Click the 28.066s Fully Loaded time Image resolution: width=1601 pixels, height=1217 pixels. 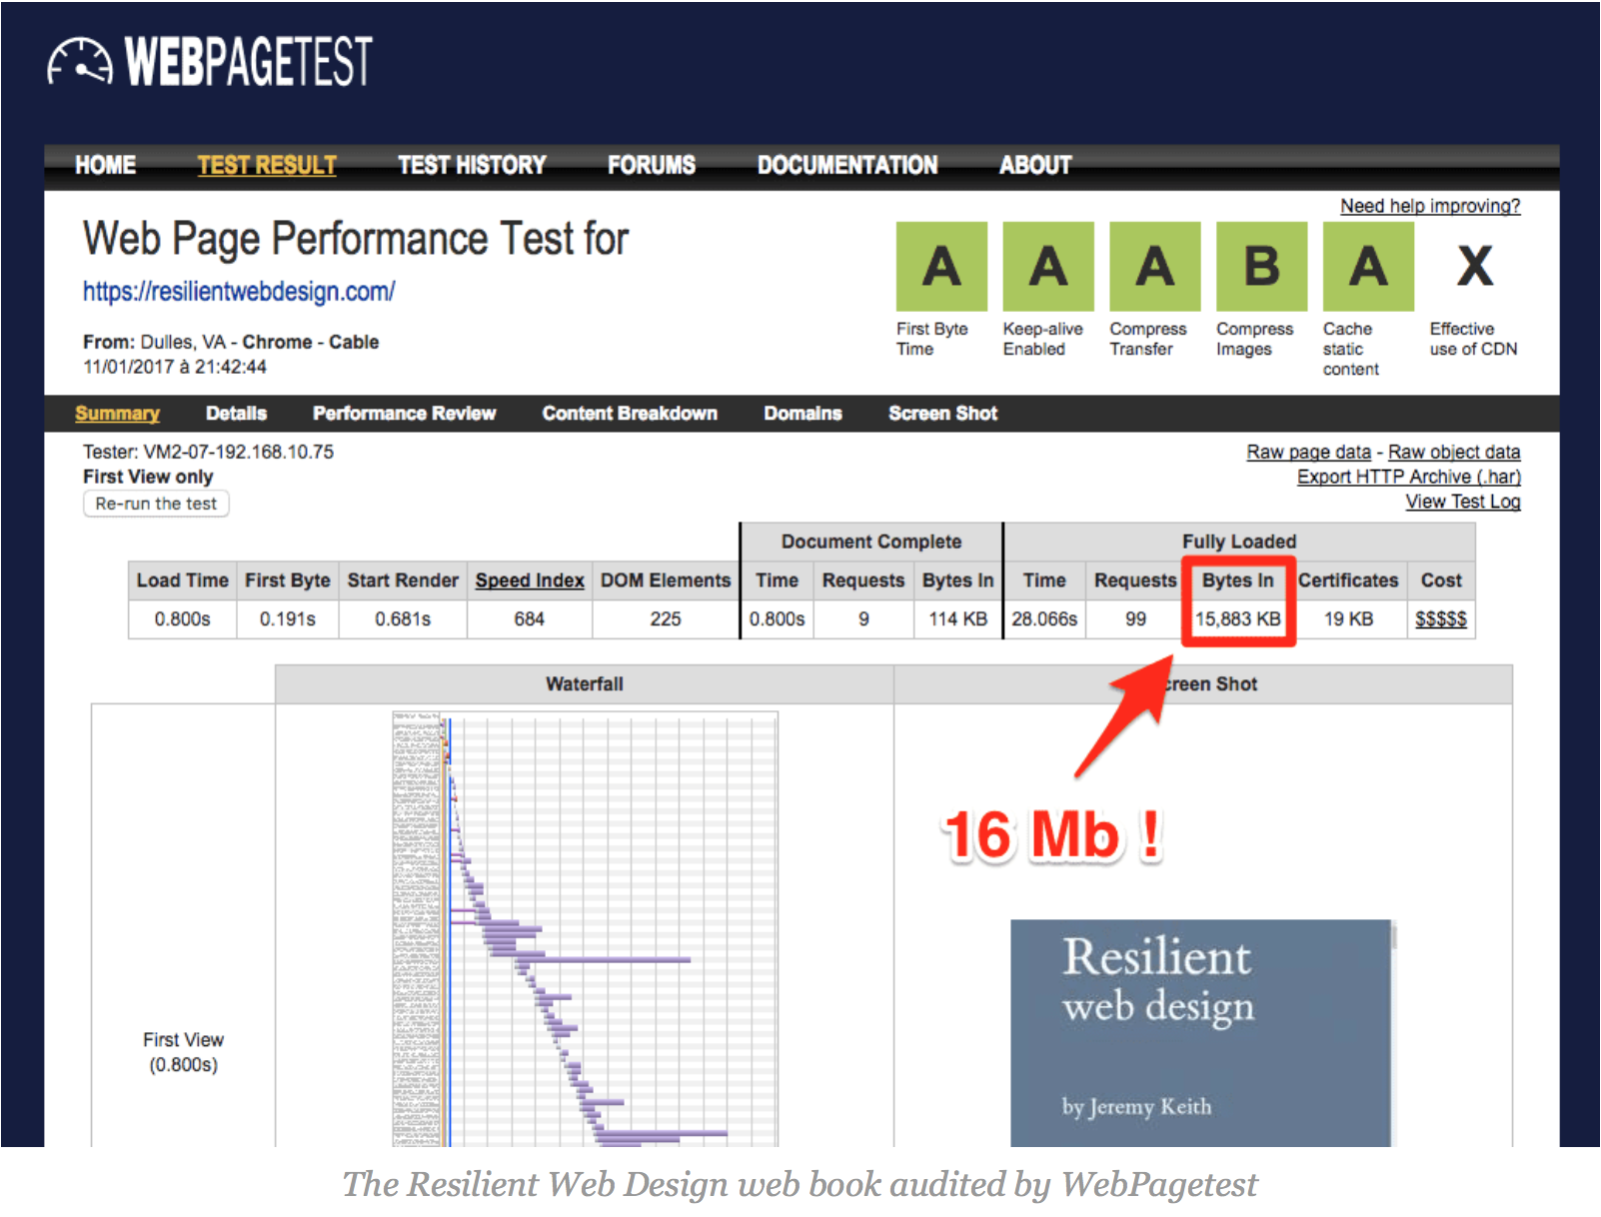pyautogui.click(x=1044, y=619)
